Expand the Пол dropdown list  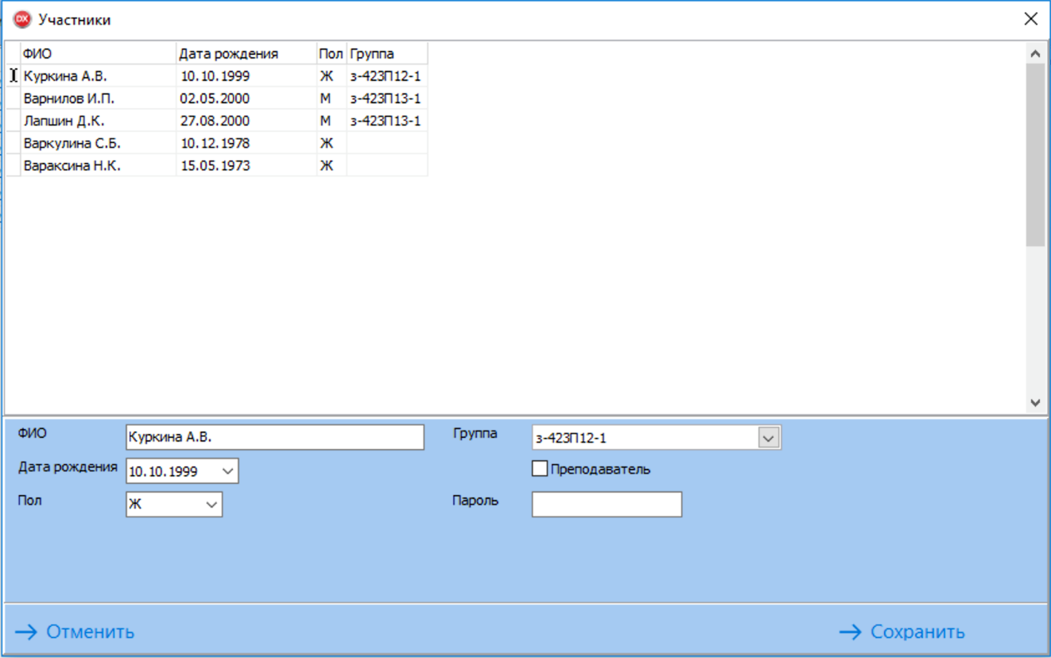(x=212, y=505)
